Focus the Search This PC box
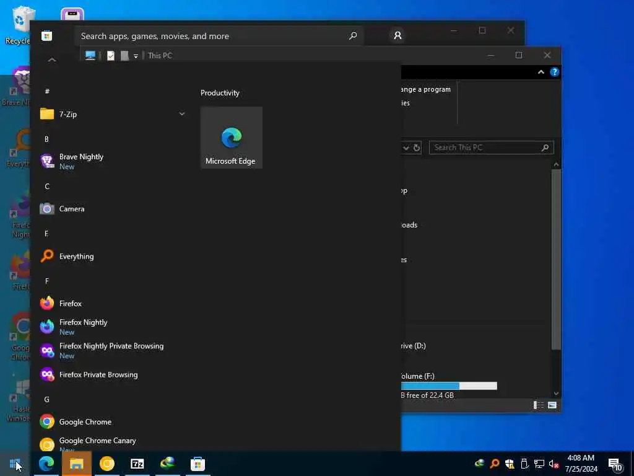Viewport: 634px width, 476px height. point(491,148)
